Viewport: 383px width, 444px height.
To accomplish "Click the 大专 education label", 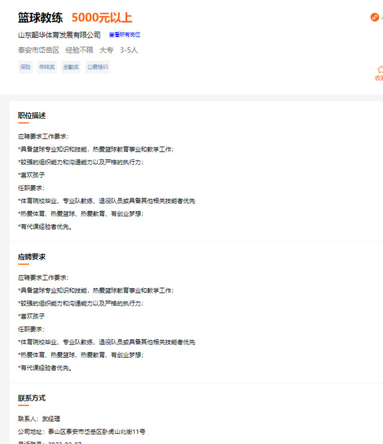I will 106,50.
